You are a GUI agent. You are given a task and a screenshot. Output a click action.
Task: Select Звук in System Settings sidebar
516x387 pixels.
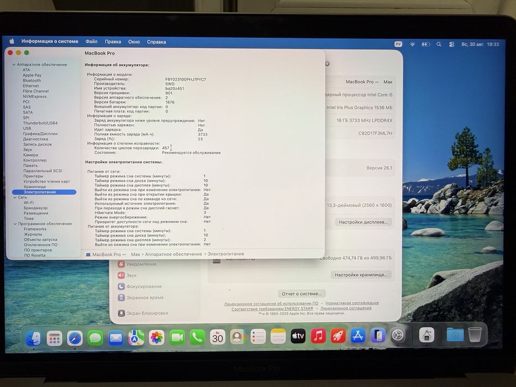click(127, 275)
